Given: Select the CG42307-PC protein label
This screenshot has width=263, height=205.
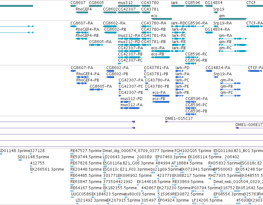Looking at the screenshot, I should pyautogui.click(x=131, y=86).
